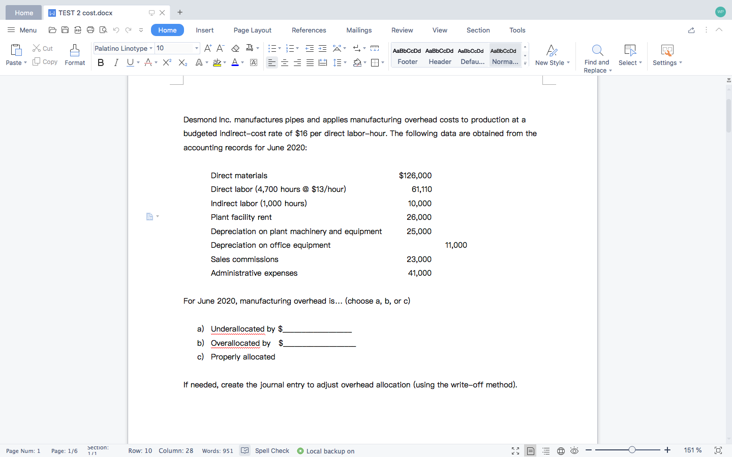Screen dimensions: 732x457
Task: Open the Page Layout tab
Action: click(253, 30)
